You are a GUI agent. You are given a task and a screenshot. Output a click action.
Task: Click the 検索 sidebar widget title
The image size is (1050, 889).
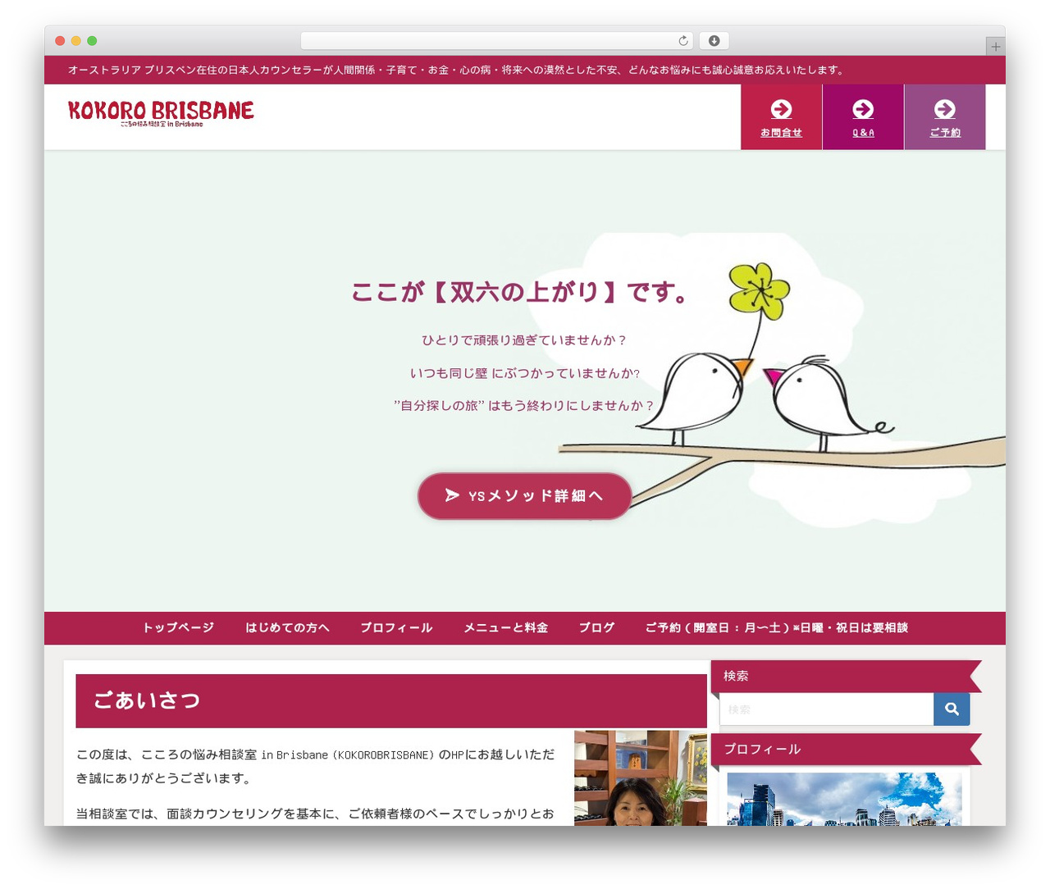736,676
